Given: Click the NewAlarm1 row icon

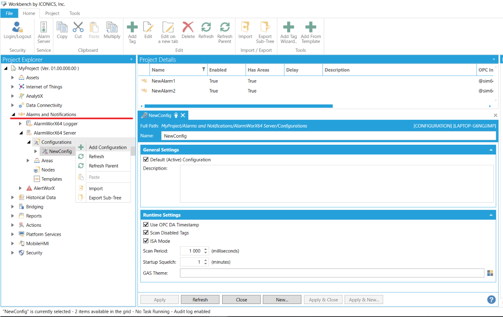Looking at the screenshot, I should (x=144, y=81).
